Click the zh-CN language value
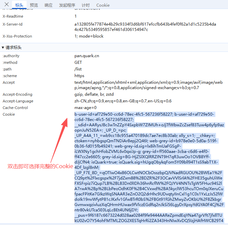 (123, 101)
